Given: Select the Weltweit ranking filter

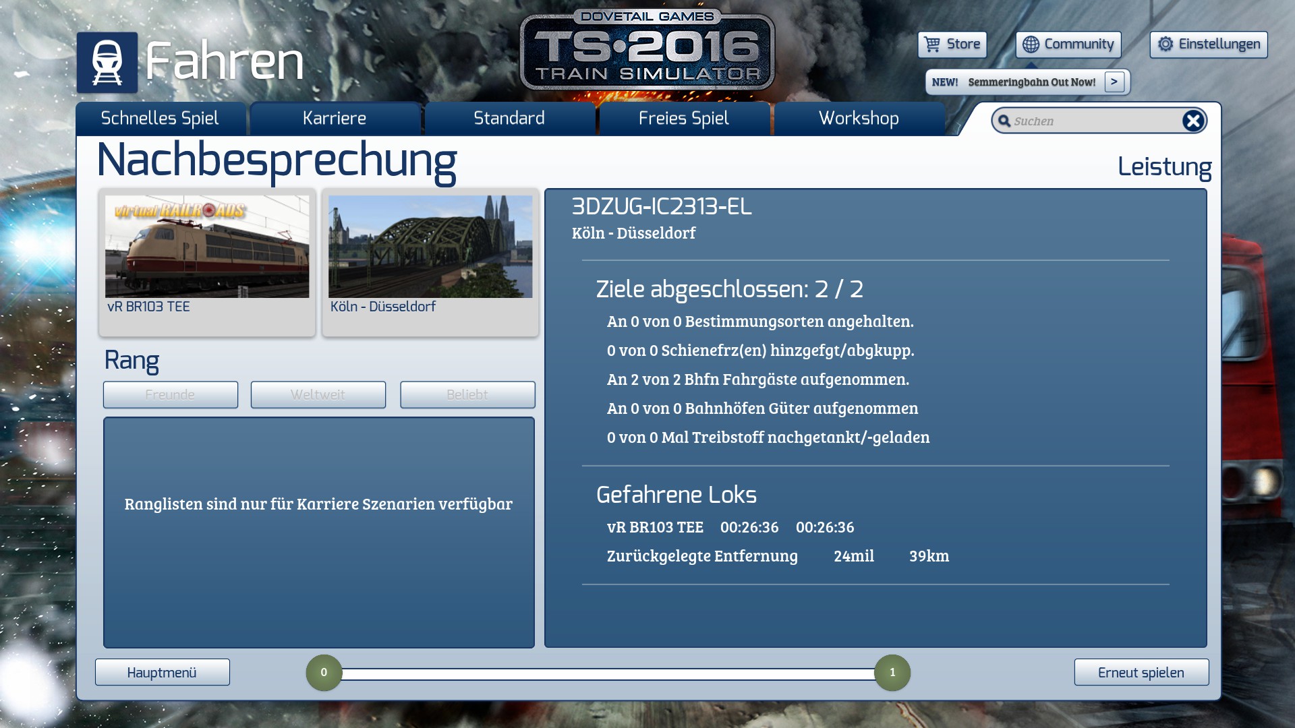Looking at the screenshot, I should pyautogui.click(x=318, y=394).
